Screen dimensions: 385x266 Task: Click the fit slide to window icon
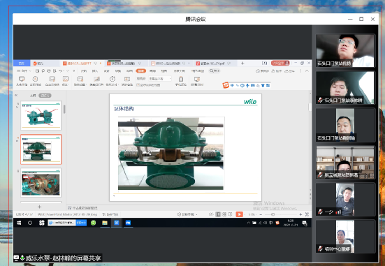(x=307, y=214)
